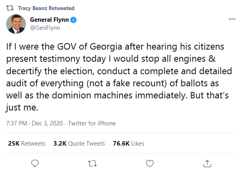Viewport: 242px width, 173px height.
Task: Open General Flynn's profile picture
Action: 16,24
